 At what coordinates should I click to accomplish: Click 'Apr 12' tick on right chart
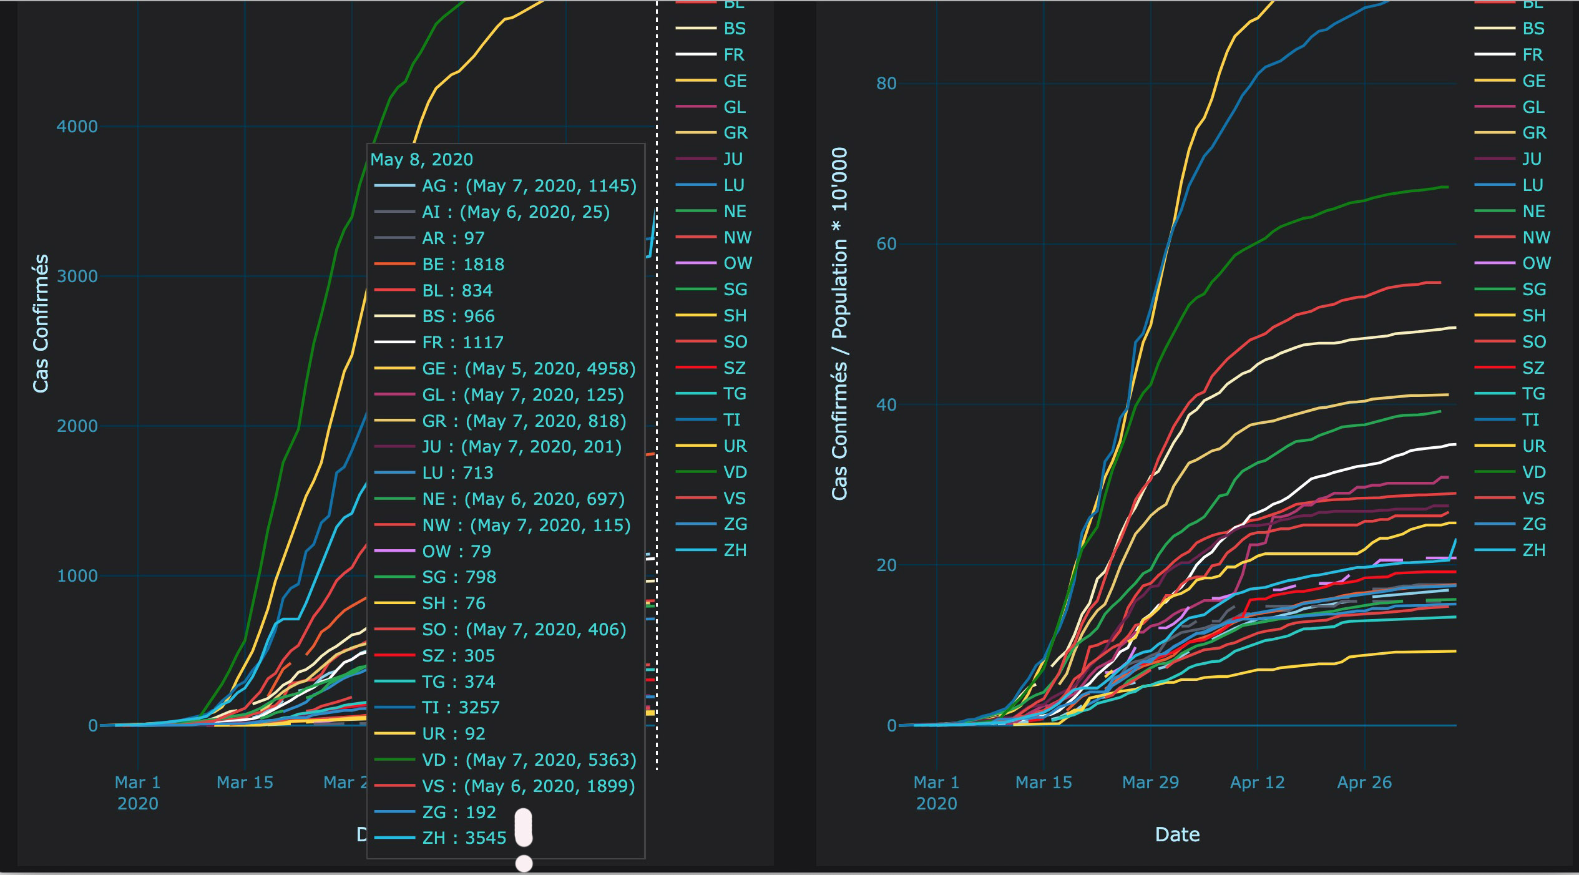[1257, 783]
